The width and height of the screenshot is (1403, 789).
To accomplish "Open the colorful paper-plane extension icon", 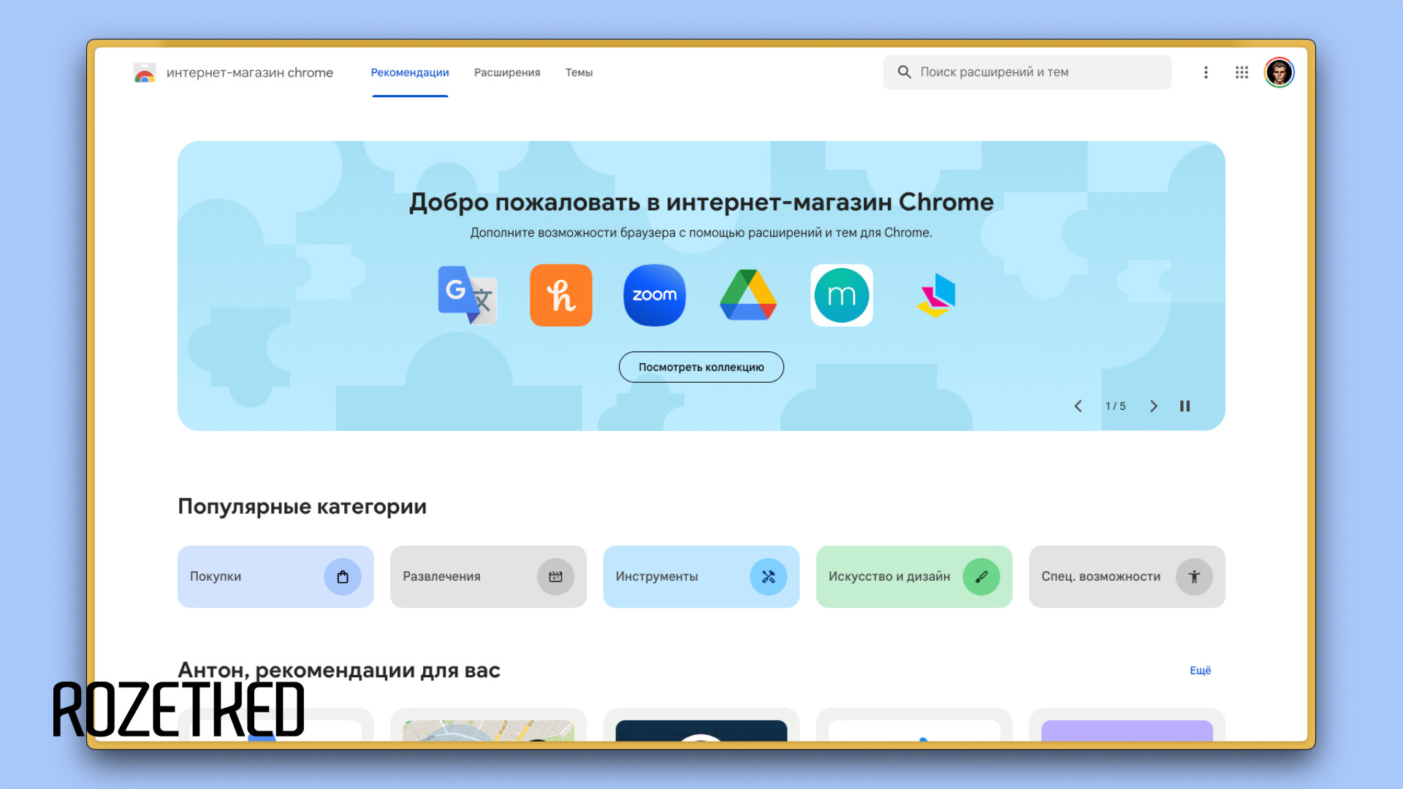I will [936, 295].
